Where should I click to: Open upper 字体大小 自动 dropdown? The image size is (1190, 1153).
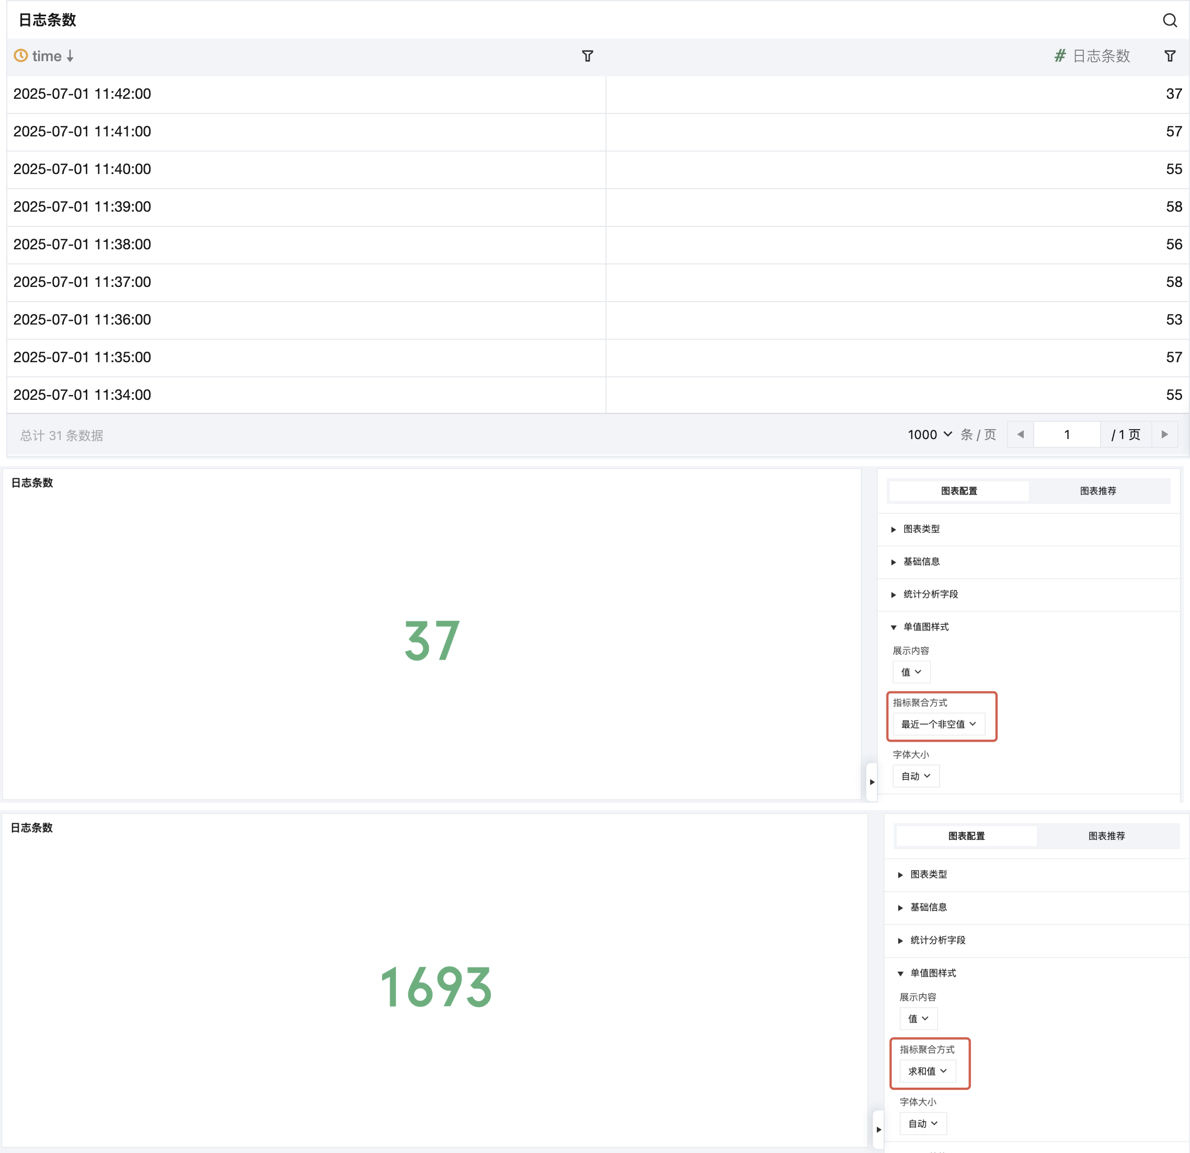[916, 776]
